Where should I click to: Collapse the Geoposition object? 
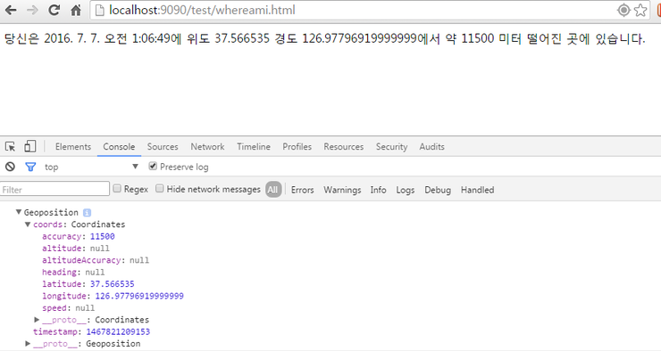19,212
